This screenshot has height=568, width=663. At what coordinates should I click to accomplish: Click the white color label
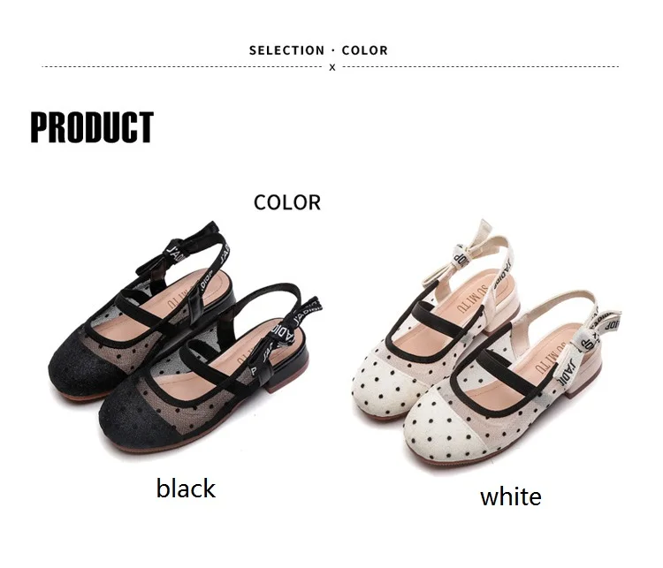(510, 496)
